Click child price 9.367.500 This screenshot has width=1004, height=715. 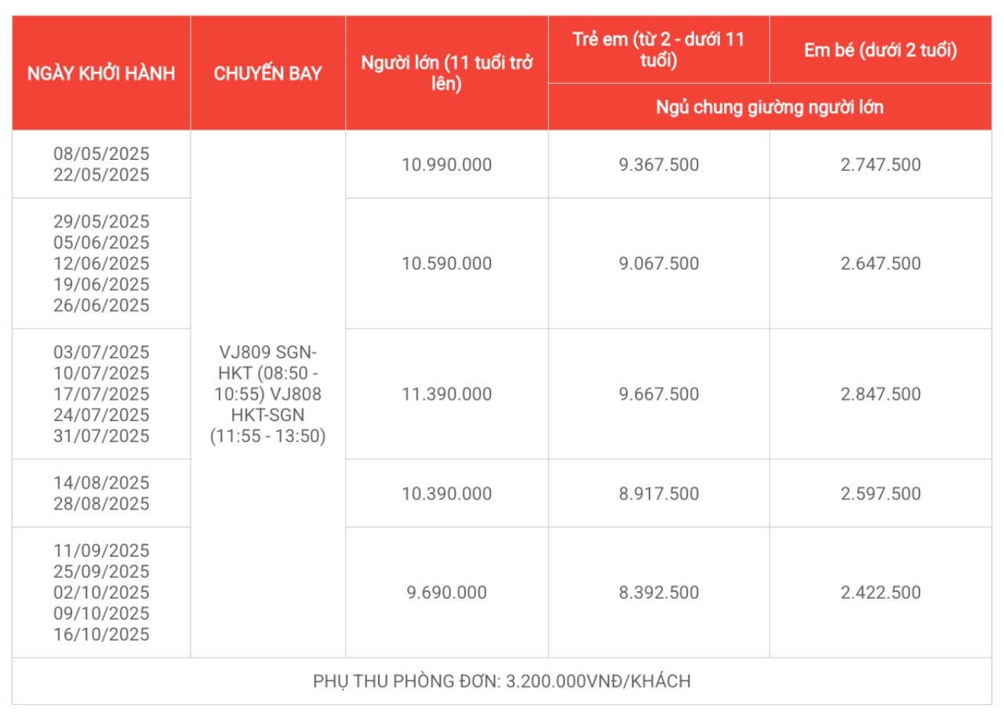[x=659, y=165]
